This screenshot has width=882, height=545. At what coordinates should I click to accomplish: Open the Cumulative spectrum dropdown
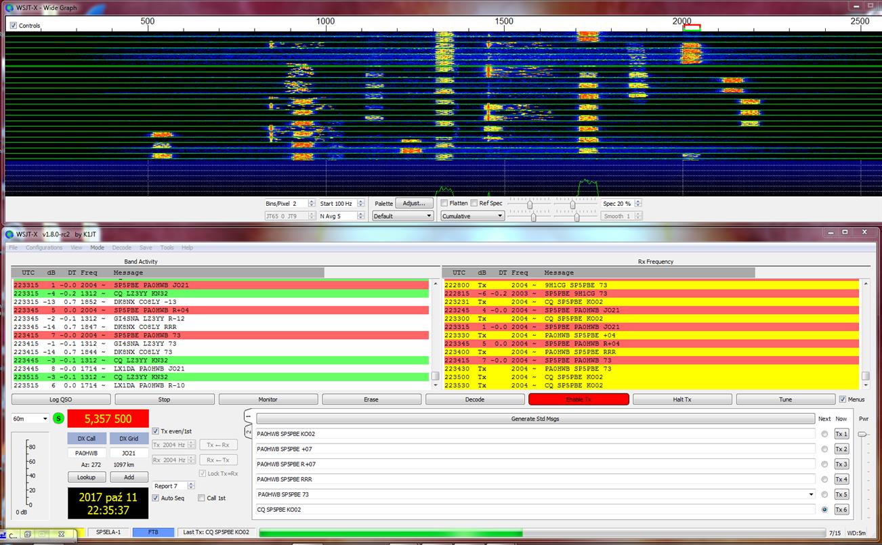coord(472,216)
